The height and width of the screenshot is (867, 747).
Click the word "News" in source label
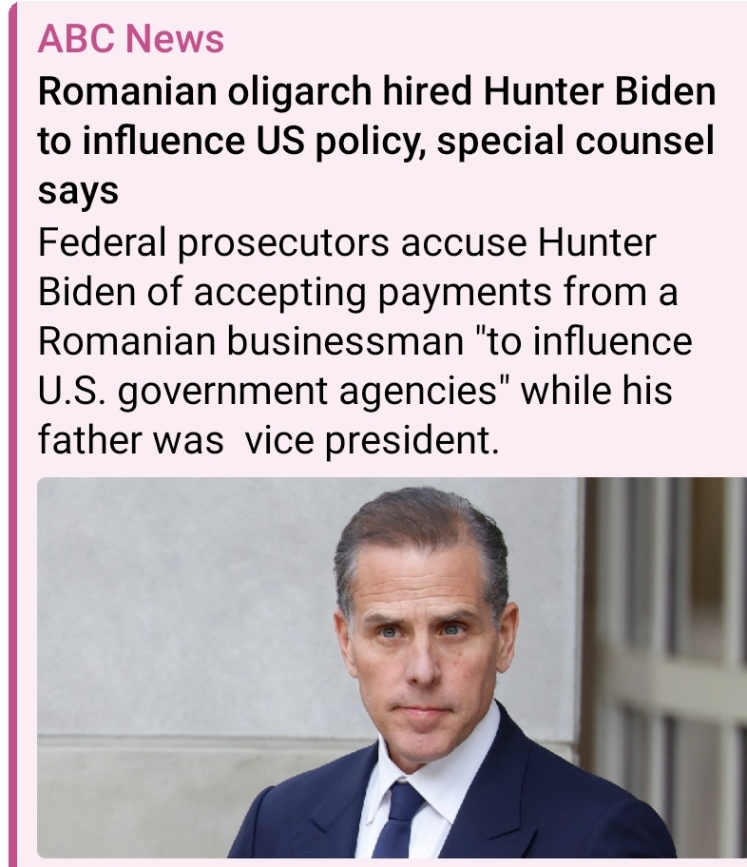tap(175, 39)
